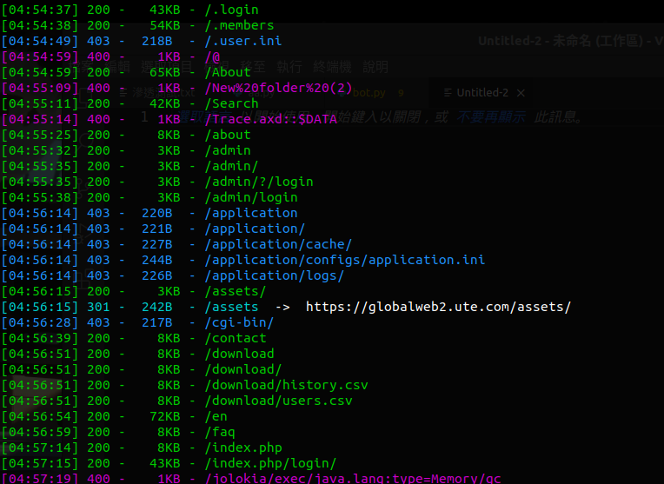Click the 不要再顯示 link in the editor

coord(491,116)
